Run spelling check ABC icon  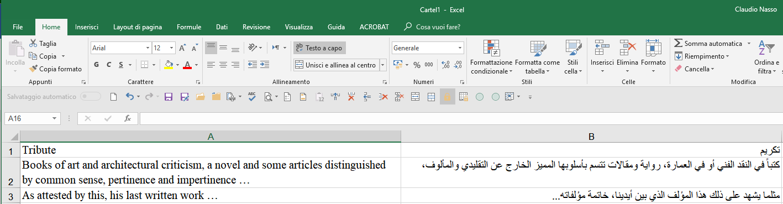click(252, 97)
